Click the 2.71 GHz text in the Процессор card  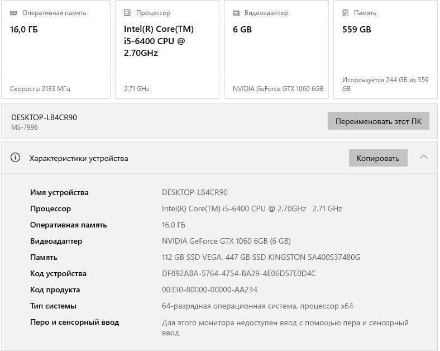[x=137, y=89]
